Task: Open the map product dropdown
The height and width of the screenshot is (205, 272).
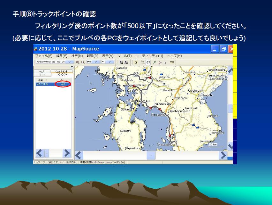Action: click(70, 62)
